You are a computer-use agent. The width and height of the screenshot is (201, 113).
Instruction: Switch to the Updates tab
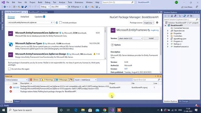coord(40,17)
